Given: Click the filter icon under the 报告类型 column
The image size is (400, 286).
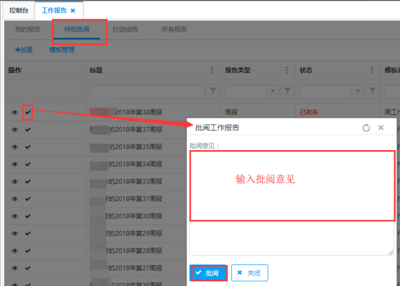Looking at the screenshot, I should point(288,91).
